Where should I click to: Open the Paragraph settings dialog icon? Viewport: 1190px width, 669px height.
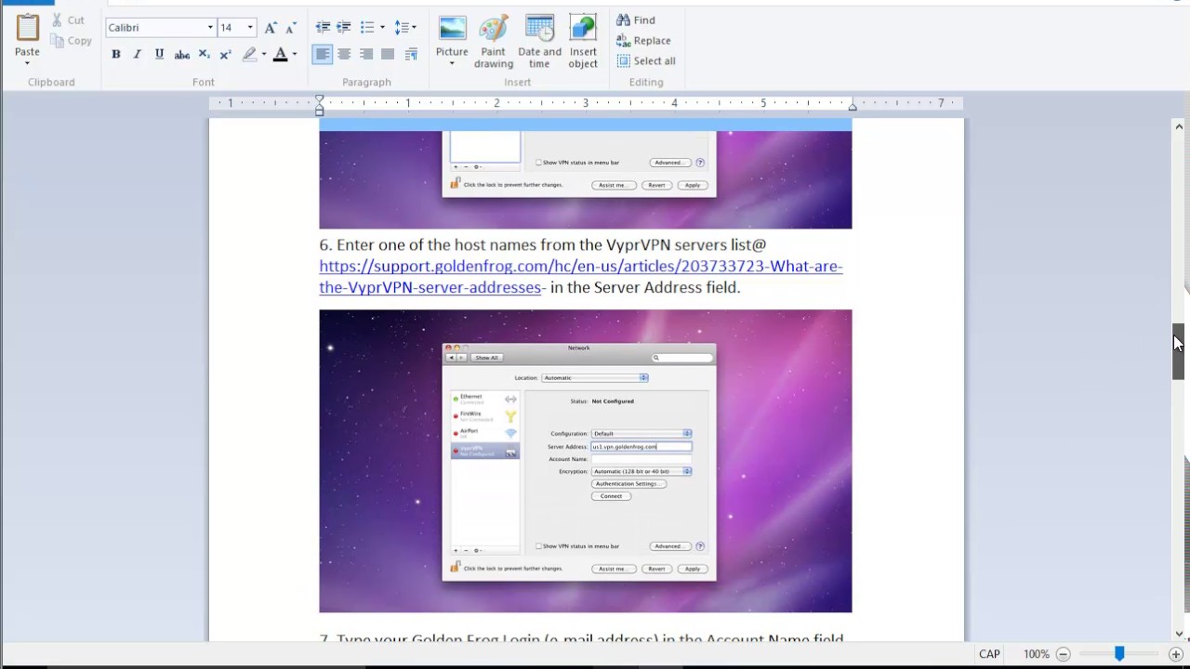[x=411, y=55]
